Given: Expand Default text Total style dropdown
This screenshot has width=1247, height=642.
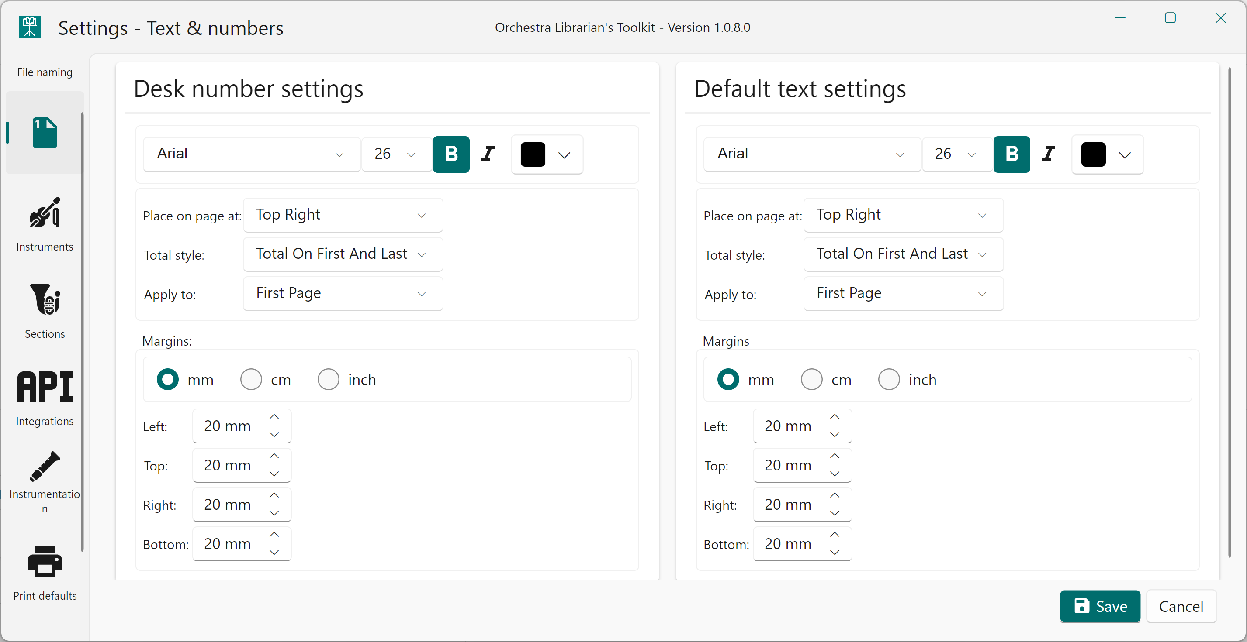Looking at the screenshot, I should tap(903, 254).
